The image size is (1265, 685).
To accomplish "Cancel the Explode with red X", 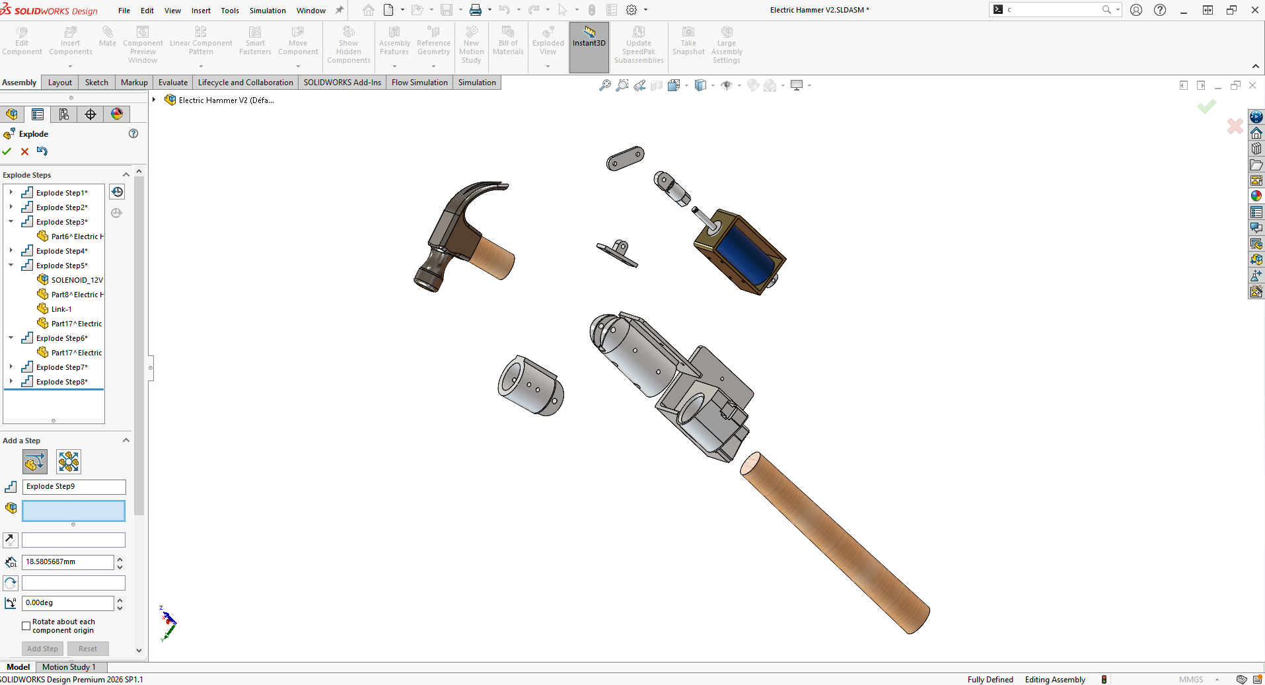I will 24,151.
